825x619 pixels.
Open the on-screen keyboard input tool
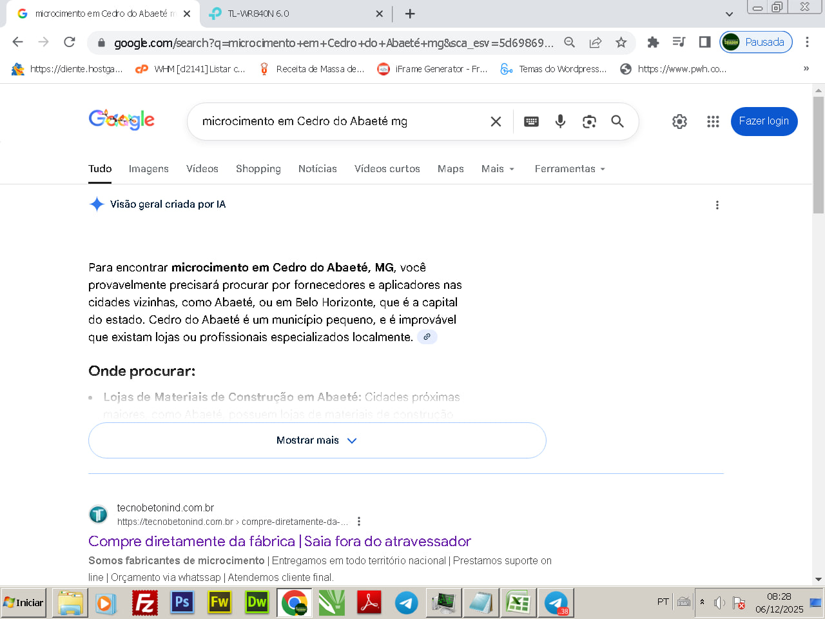point(531,121)
